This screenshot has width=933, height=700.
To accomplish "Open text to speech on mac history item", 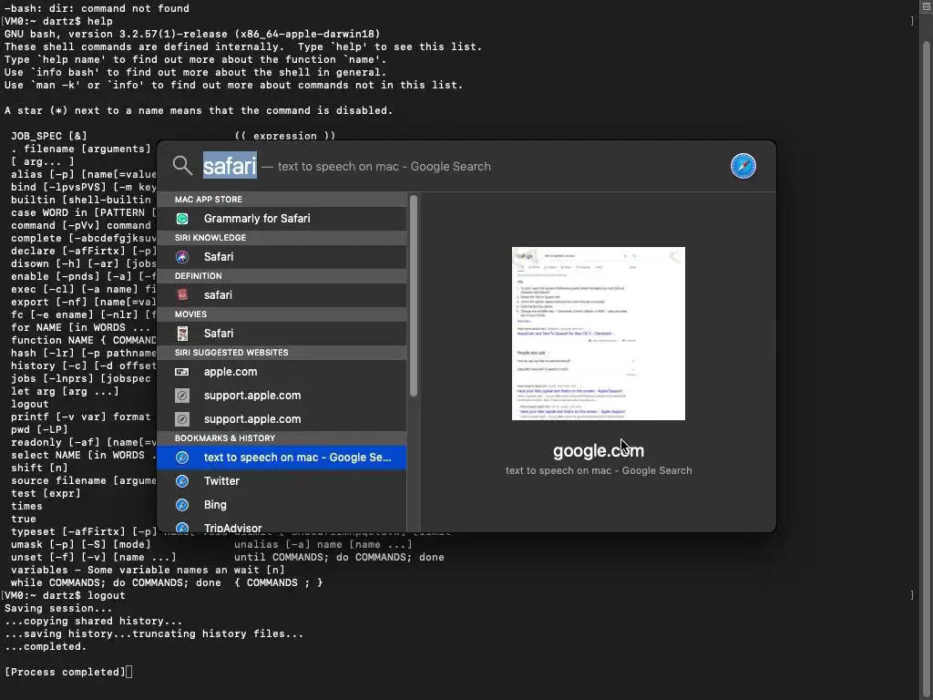I will [x=282, y=458].
